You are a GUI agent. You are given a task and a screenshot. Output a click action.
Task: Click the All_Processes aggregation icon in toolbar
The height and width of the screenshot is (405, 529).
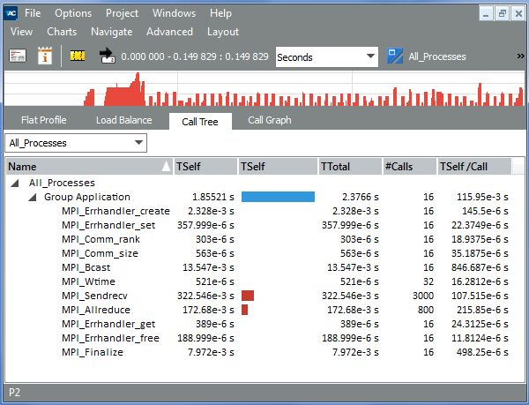coord(395,56)
